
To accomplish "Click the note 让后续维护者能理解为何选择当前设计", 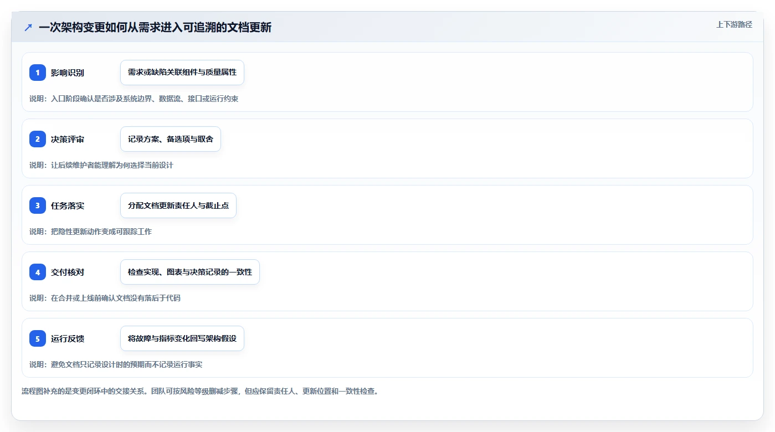I will point(101,165).
